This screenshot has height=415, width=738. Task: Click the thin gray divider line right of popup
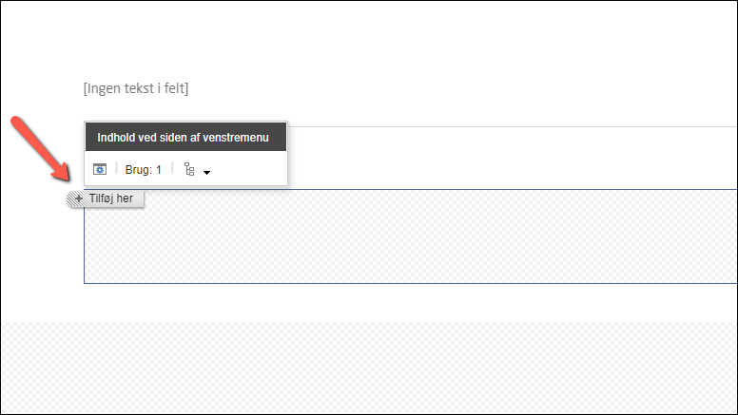512,126
